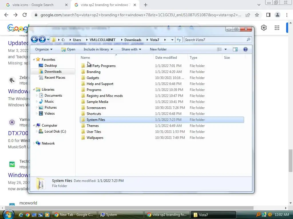Click New folder in the toolbar
The image size is (293, 219).
coord(158,49)
